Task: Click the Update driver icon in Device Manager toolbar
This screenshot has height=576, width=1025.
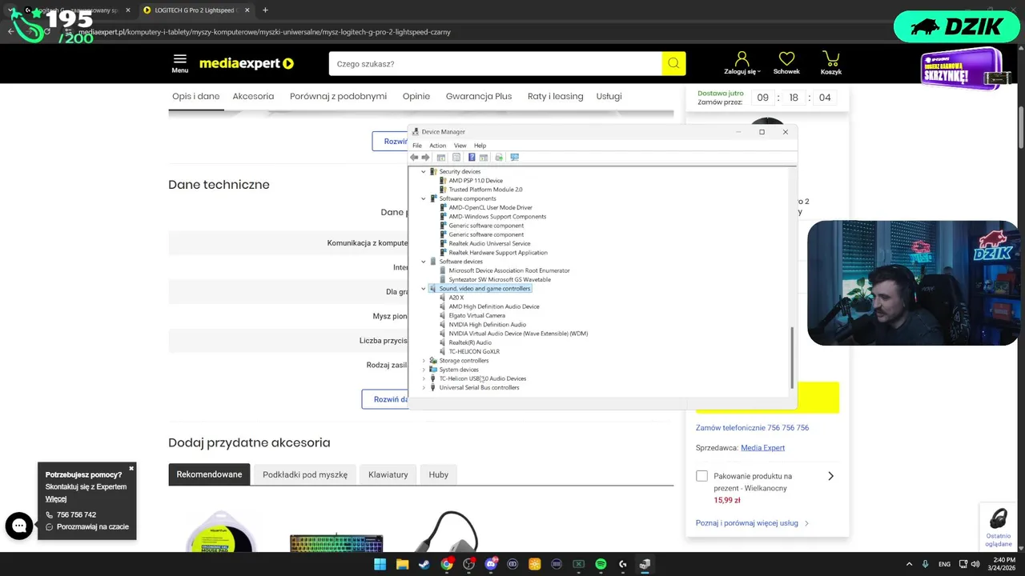Action: (x=499, y=158)
